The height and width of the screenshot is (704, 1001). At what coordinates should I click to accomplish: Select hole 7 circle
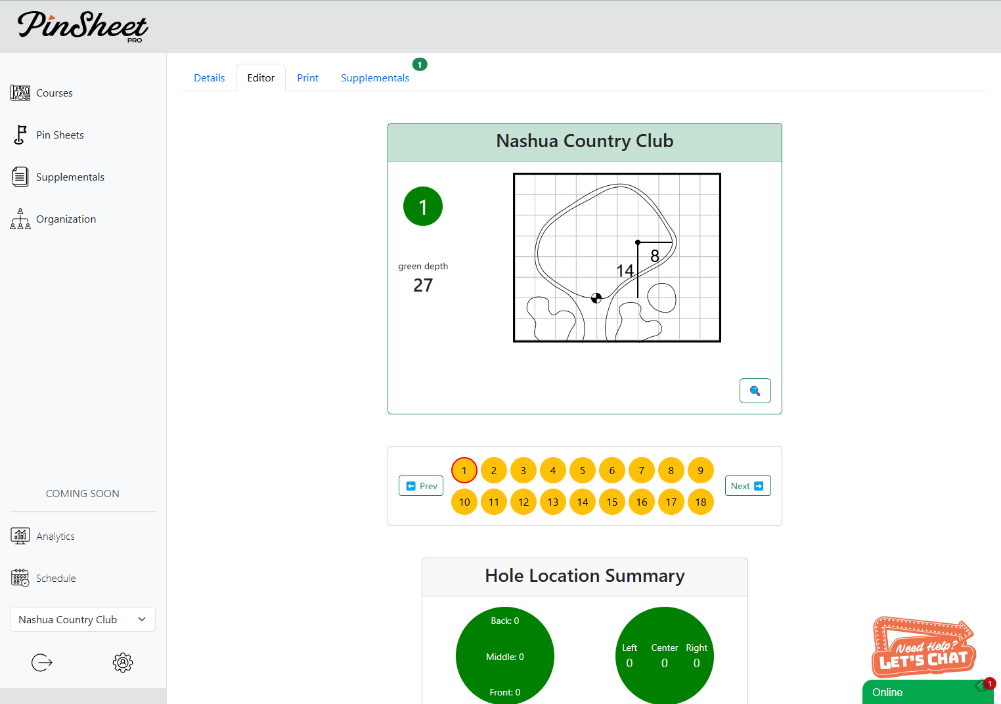point(642,470)
